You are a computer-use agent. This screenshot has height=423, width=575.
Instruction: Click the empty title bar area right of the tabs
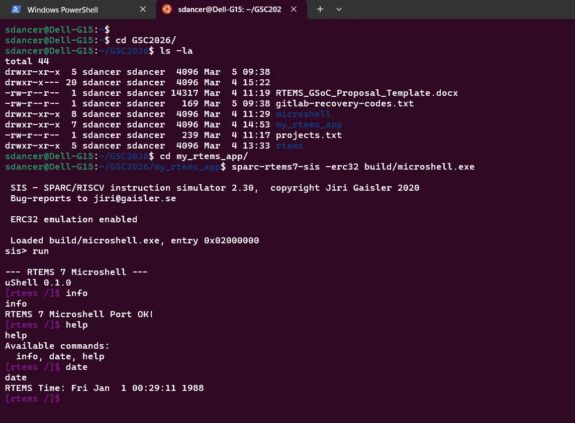[452, 10]
